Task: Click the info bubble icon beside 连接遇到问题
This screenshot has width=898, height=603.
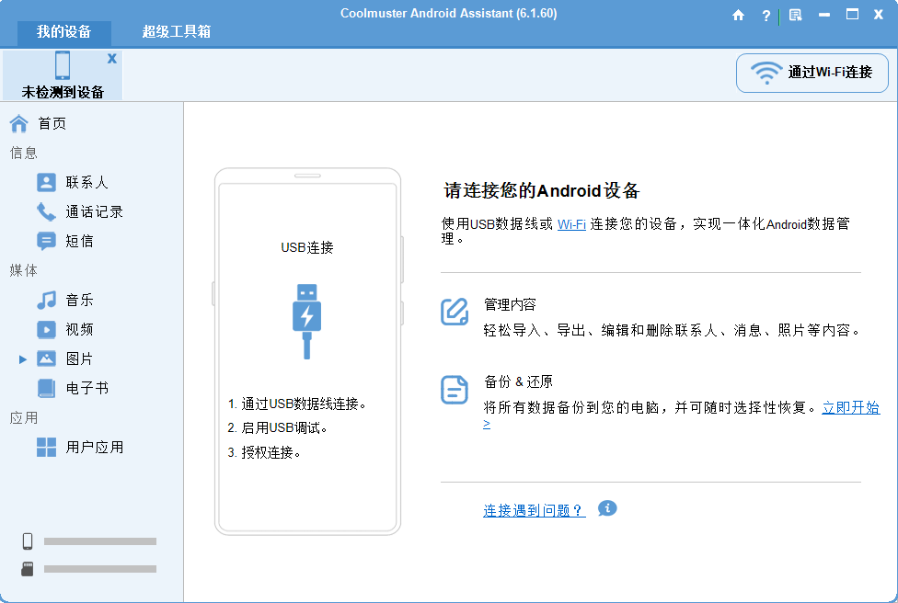Action: 607,508
